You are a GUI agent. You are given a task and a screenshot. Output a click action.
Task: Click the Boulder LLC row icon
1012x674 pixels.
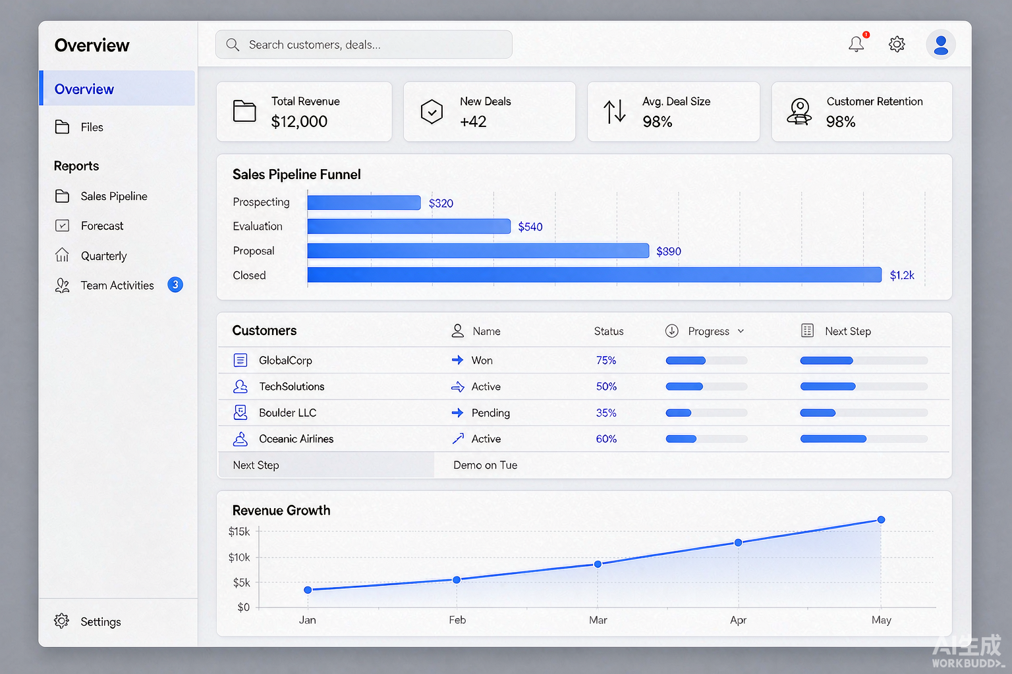click(x=240, y=413)
